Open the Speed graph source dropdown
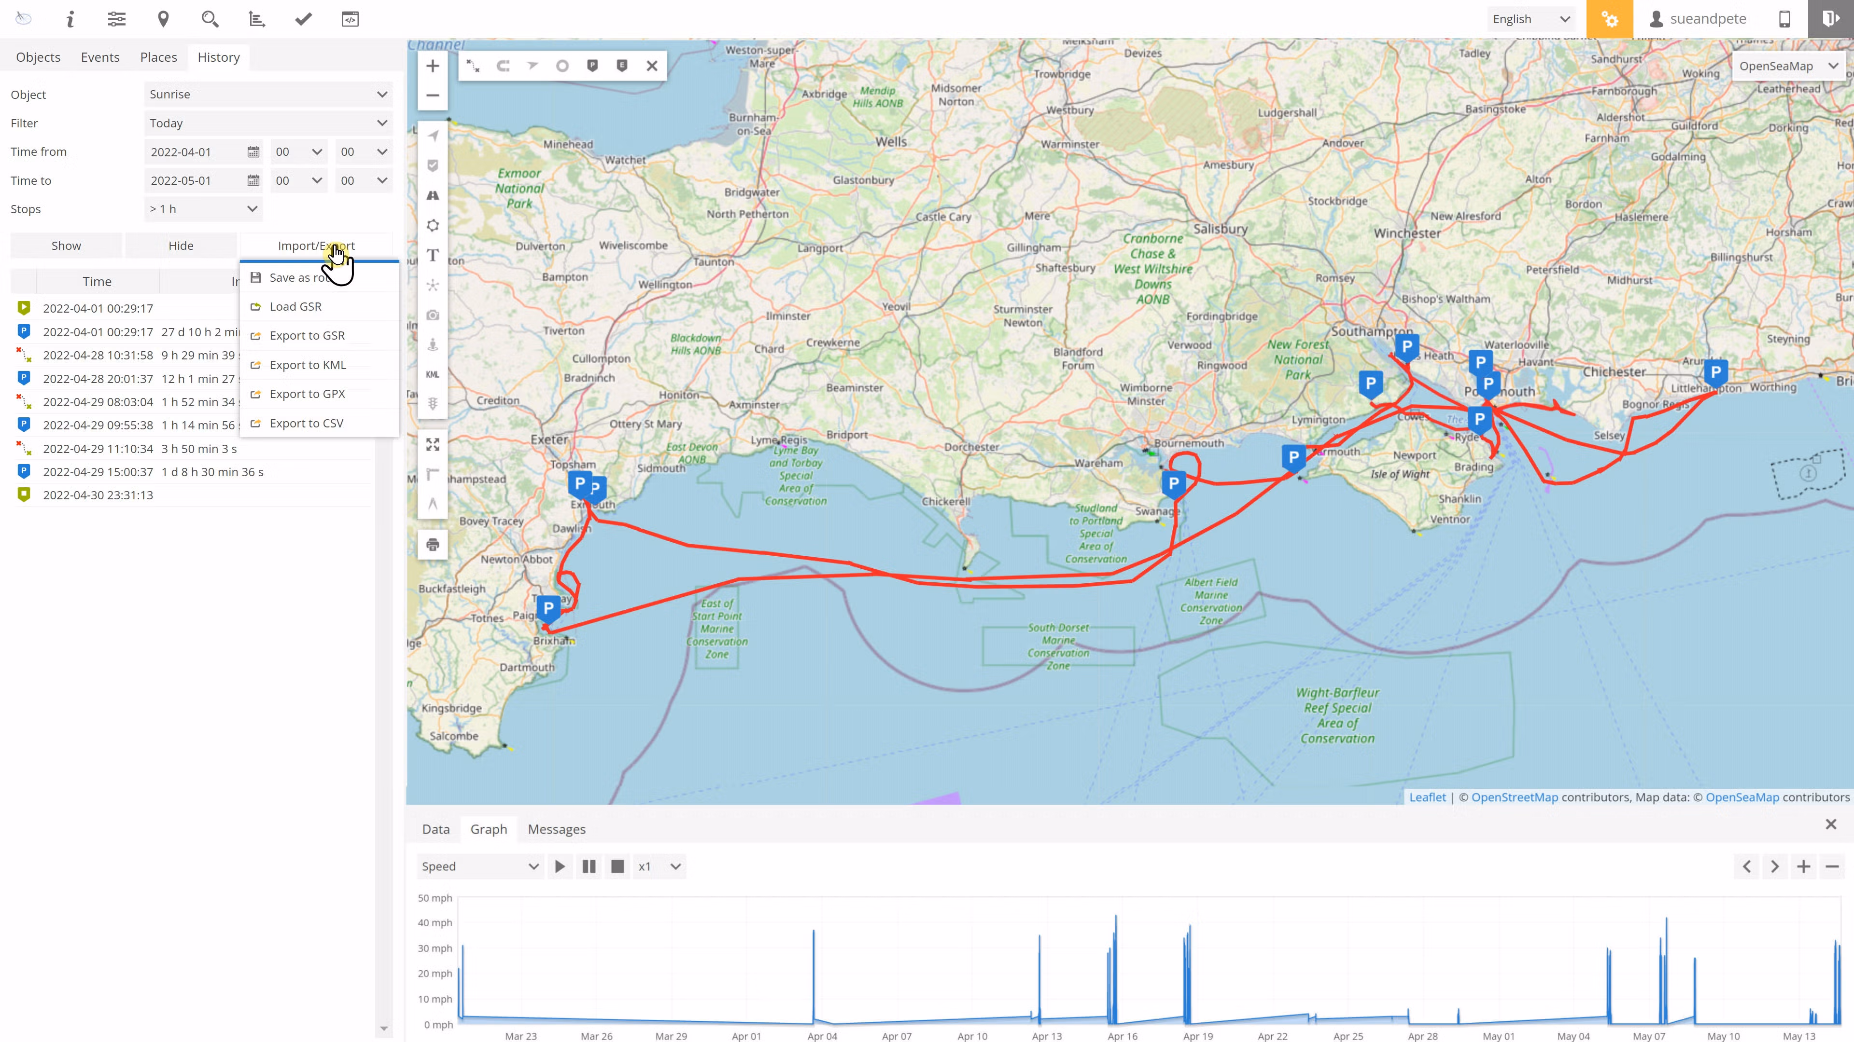 [x=479, y=866]
